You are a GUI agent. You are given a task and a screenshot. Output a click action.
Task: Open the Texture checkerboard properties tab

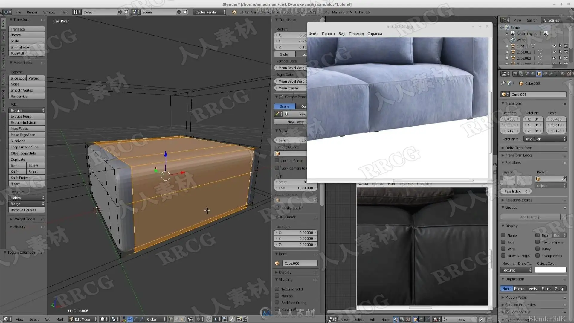569,74
